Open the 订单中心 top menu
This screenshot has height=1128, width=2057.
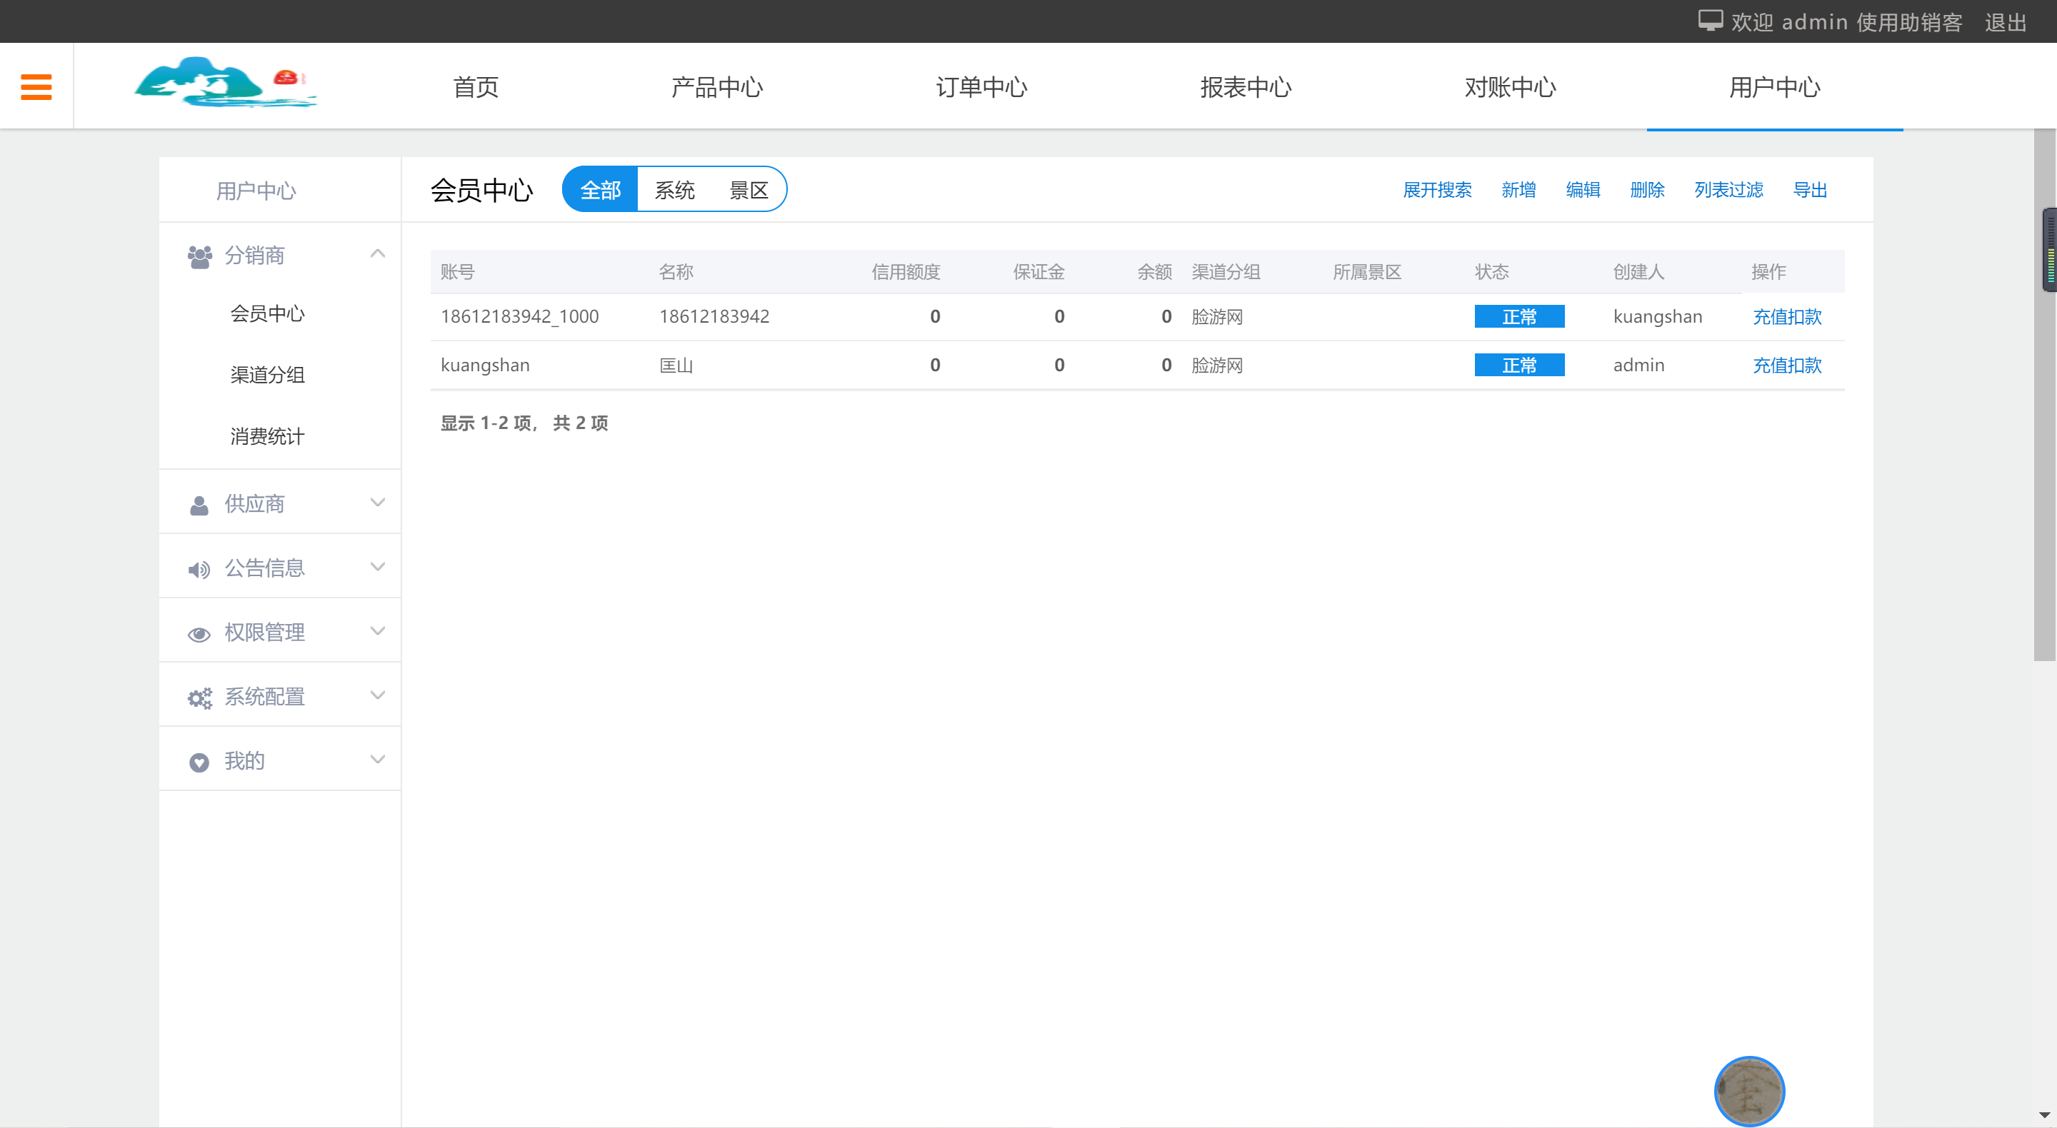[981, 87]
